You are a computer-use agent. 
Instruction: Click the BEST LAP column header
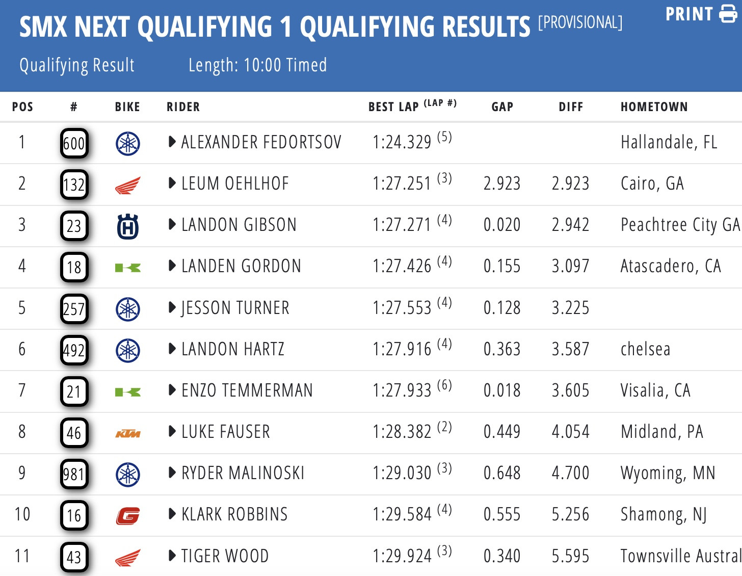393,107
